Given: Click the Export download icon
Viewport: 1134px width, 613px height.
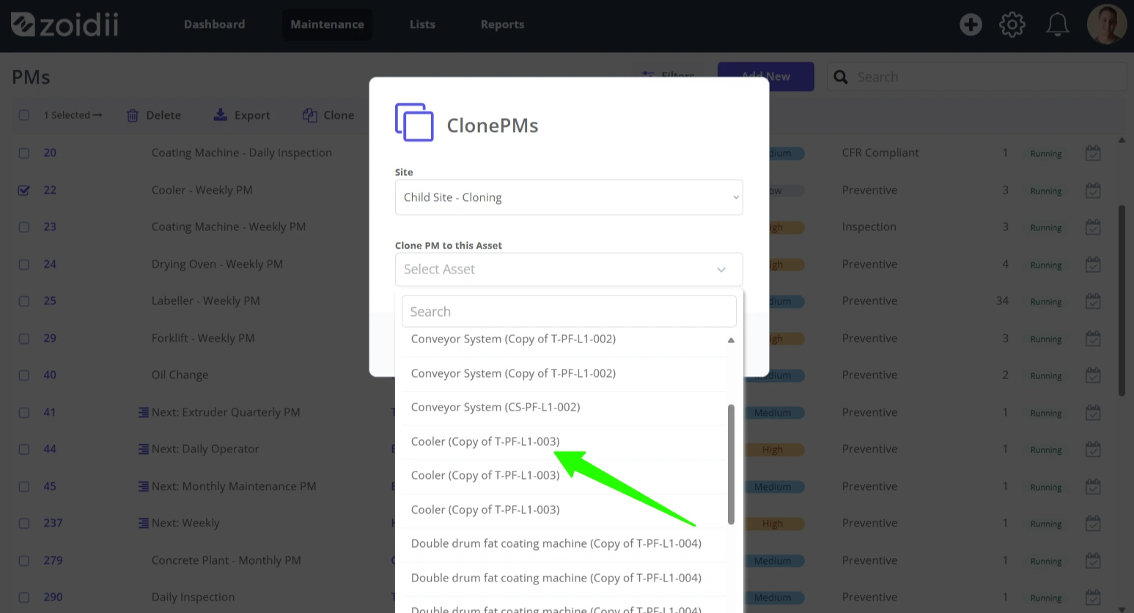Looking at the screenshot, I should click(220, 115).
